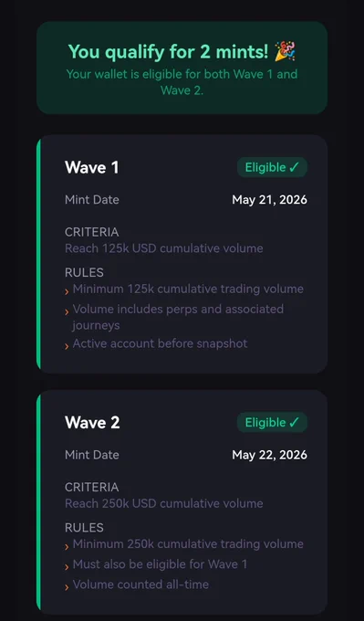Click the wallet eligible for both waves text
This screenshot has height=621, width=364.
pyautogui.click(x=182, y=82)
